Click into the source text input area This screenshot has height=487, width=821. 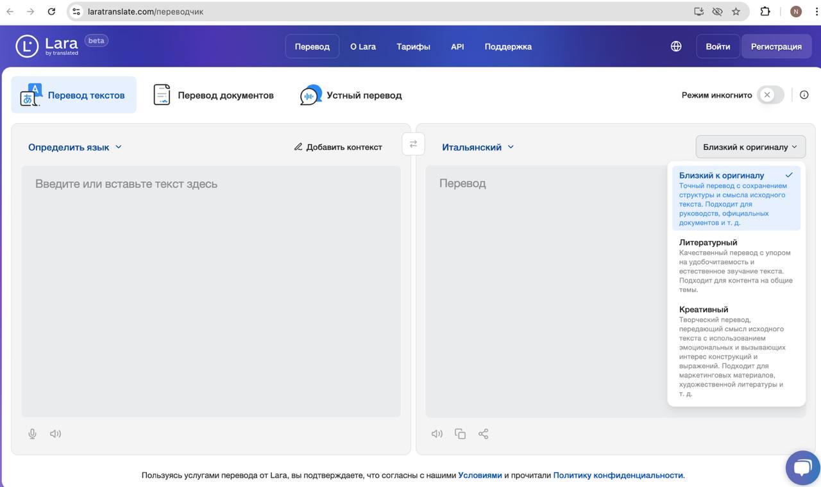[210, 288]
